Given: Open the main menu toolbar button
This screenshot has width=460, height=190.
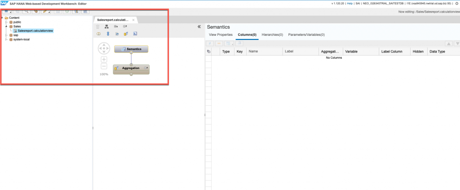Looking at the screenshot, I should 8,11.
